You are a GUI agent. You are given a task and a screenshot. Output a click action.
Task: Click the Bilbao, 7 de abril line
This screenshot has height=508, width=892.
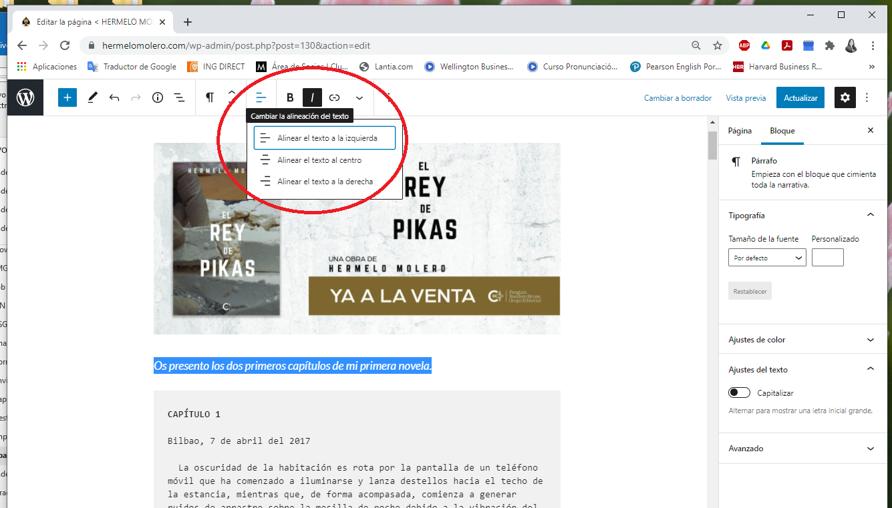239,441
